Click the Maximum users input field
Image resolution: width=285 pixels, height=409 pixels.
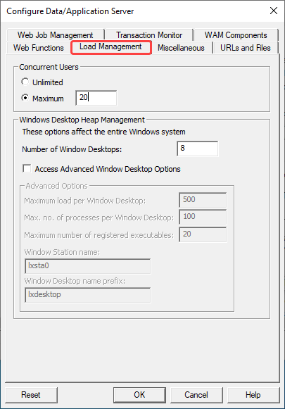[96, 98]
